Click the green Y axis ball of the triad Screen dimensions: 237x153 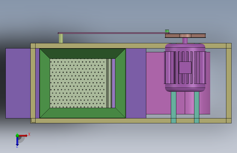click(x=17, y=136)
